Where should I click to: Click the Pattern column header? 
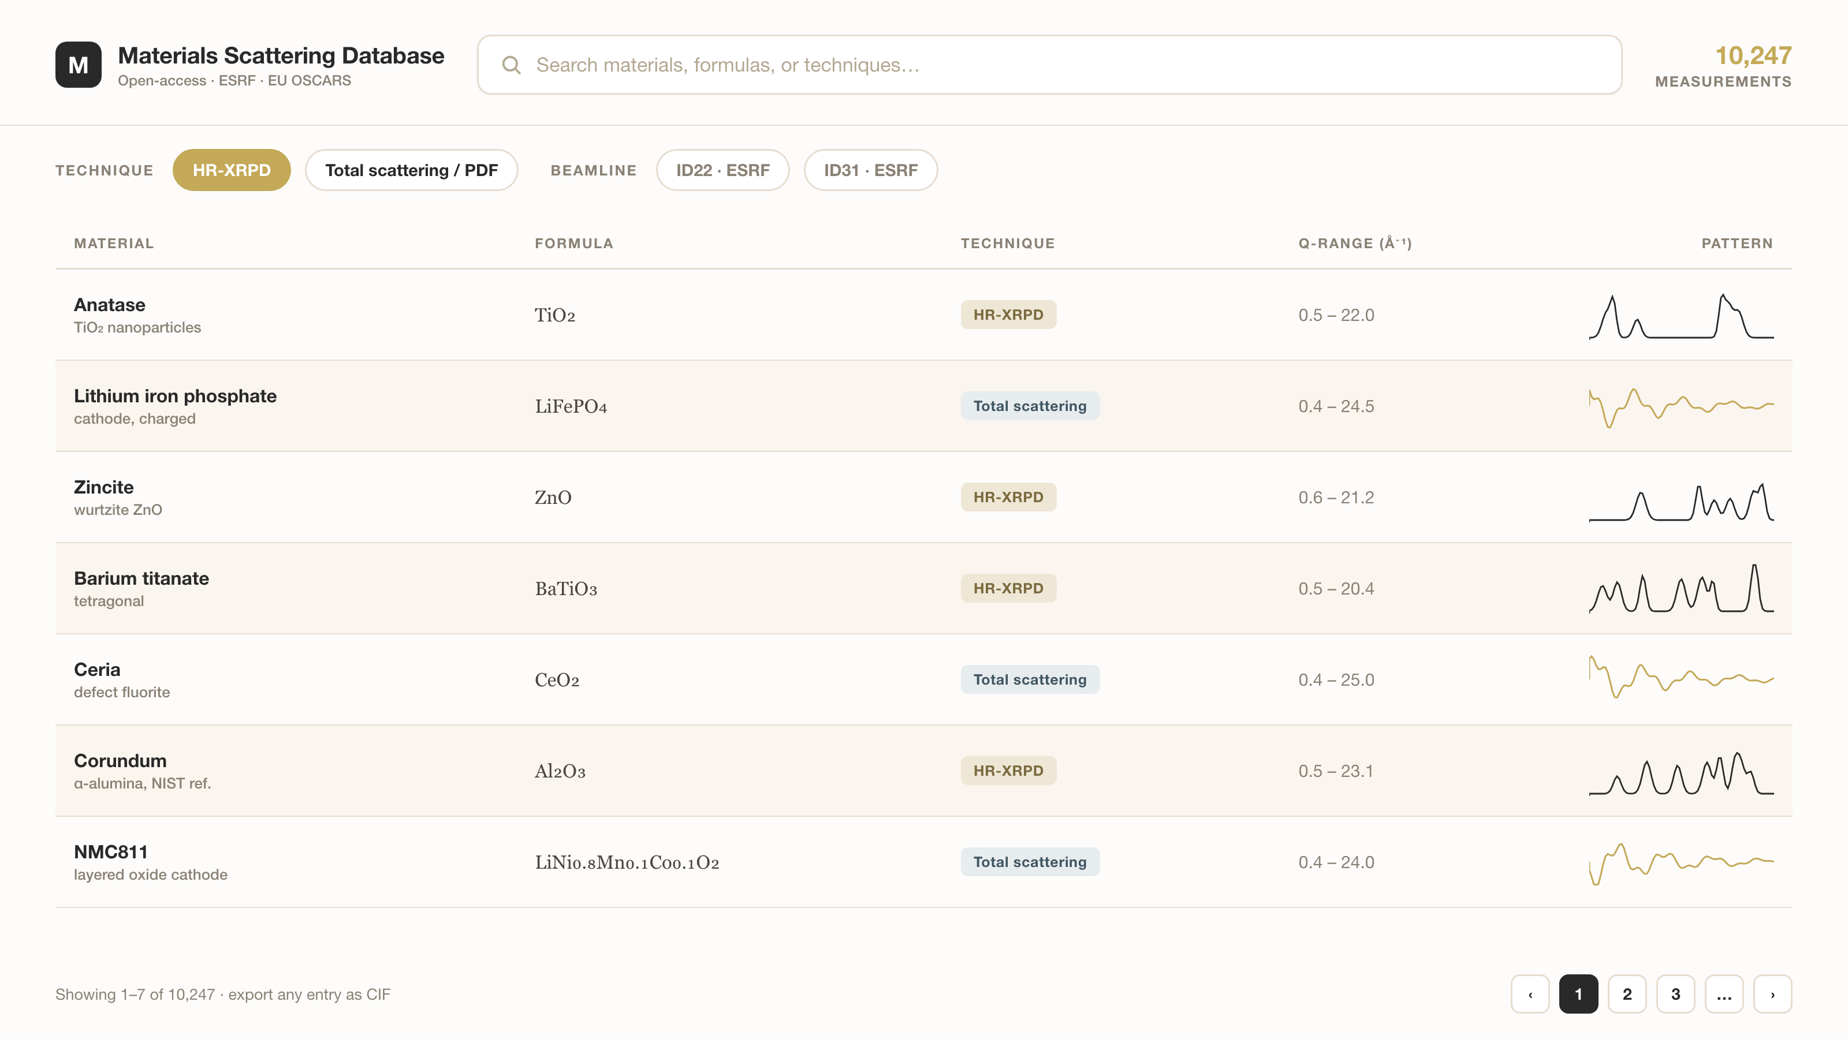1737,243
